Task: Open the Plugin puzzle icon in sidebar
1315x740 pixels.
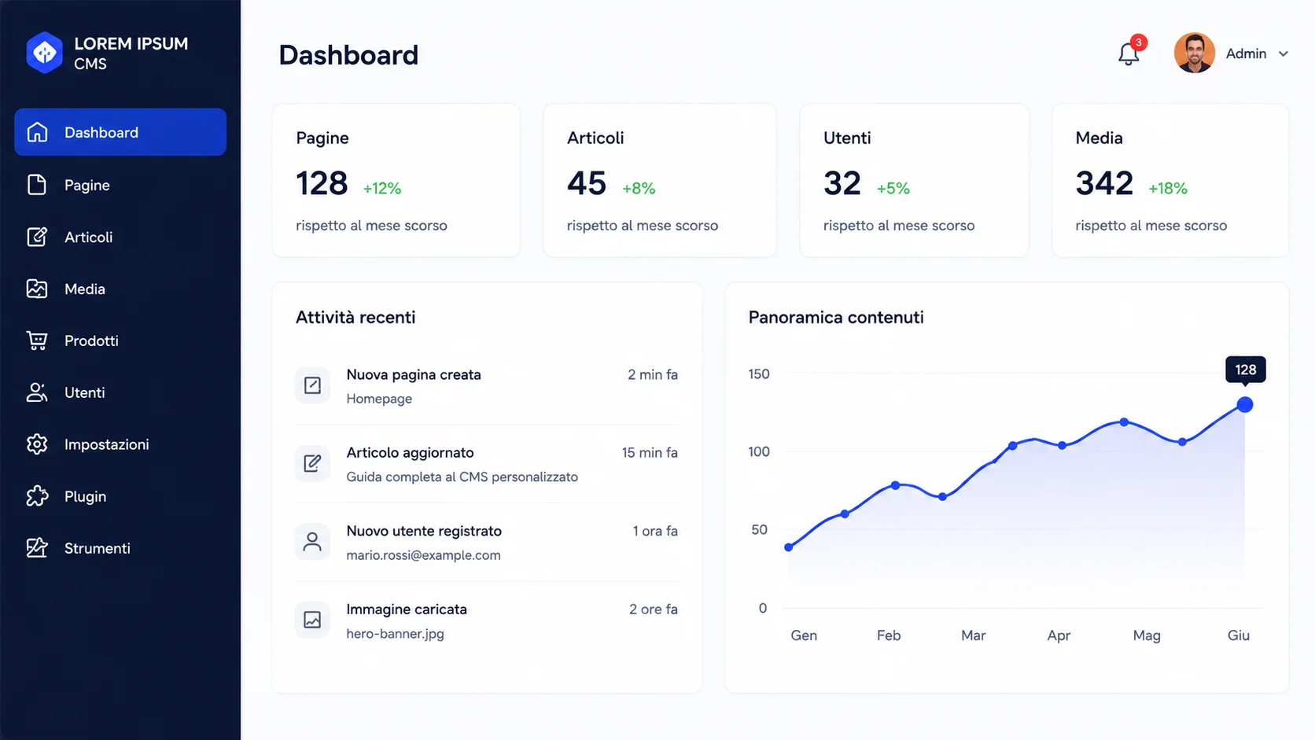Action: click(x=37, y=496)
